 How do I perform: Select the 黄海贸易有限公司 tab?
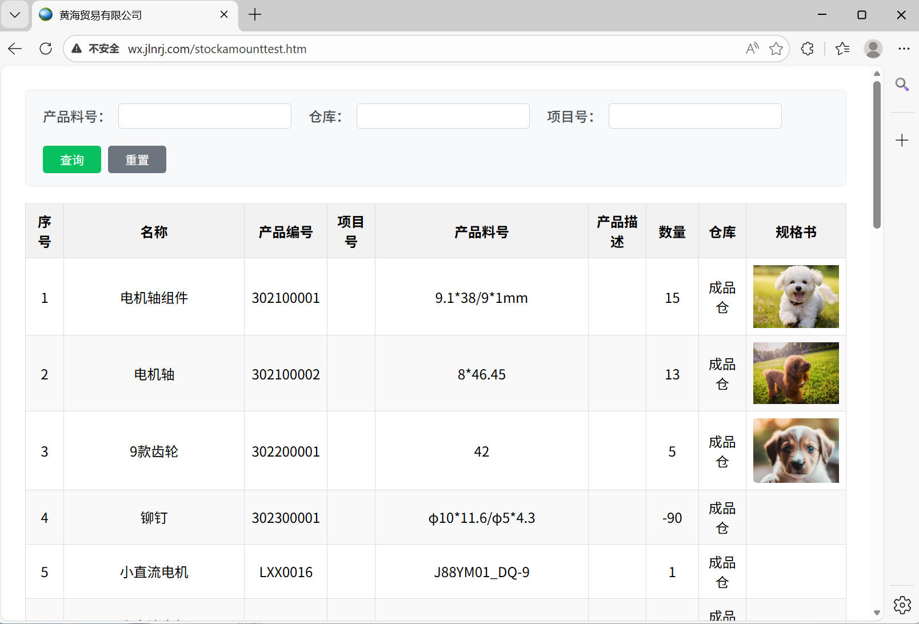pyautogui.click(x=126, y=15)
